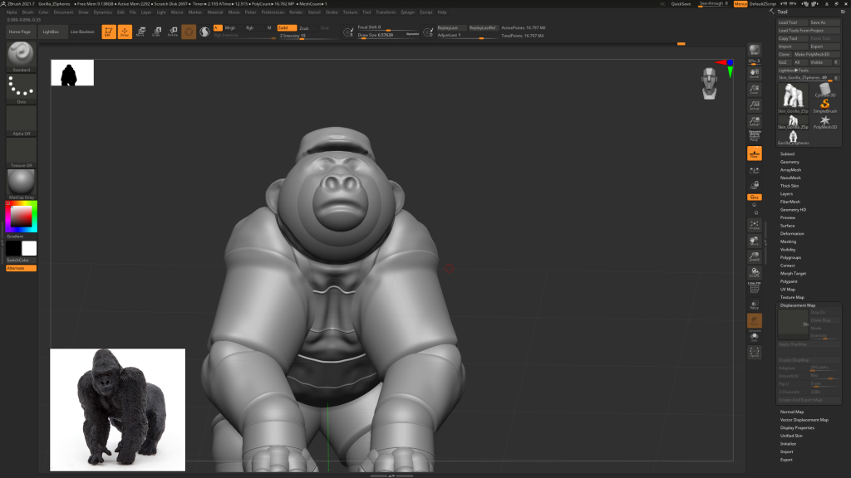Expand the Subtool palette section
This screenshot has width=851, height=478.
tap(787, 154)
